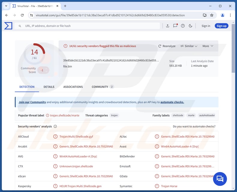
Task: Open site information icon in address bar
Action: click(31, 15)
